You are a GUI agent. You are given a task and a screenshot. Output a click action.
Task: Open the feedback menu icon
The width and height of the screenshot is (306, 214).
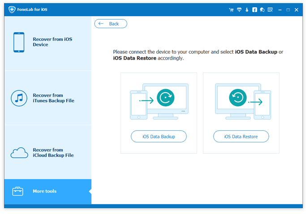coord(270,10)
